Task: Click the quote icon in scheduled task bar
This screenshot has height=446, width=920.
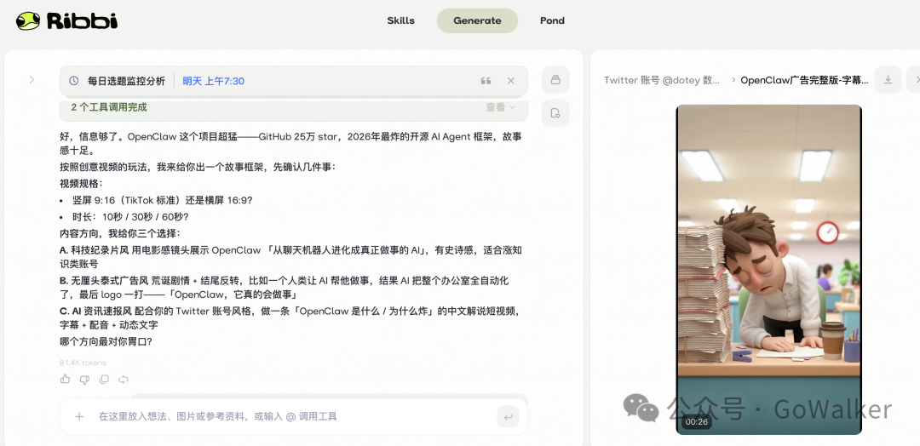Action: [486, 81]
